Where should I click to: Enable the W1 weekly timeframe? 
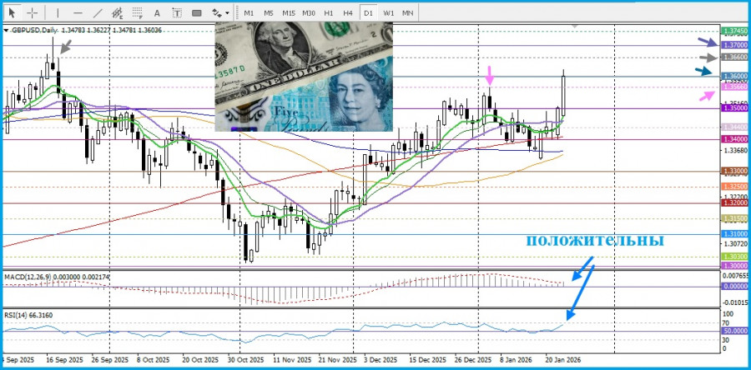pos(388,13)
